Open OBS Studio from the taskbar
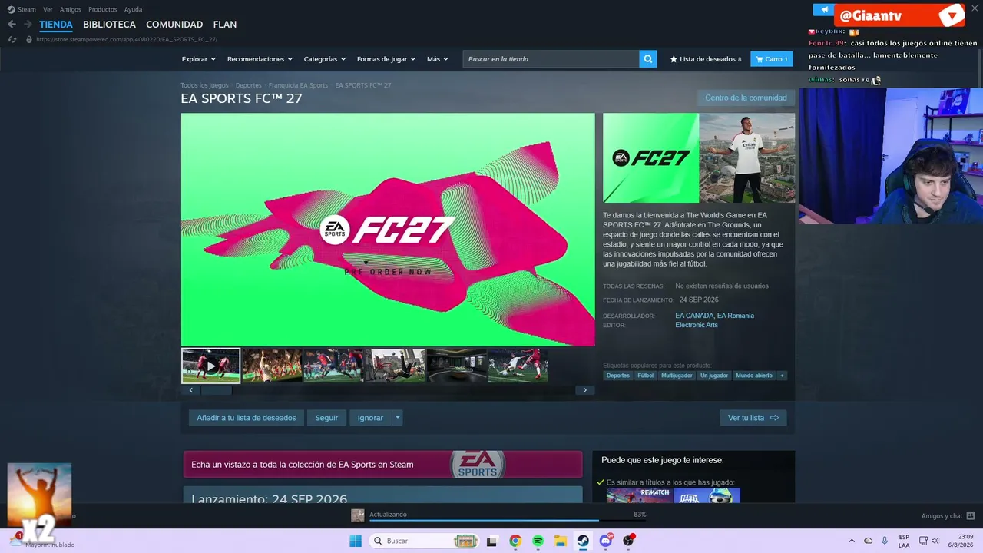This screenshot has width=983, height=553. click(629, 541)
